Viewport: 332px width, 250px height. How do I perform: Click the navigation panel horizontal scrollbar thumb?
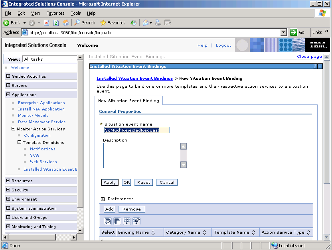click(32, 237)
